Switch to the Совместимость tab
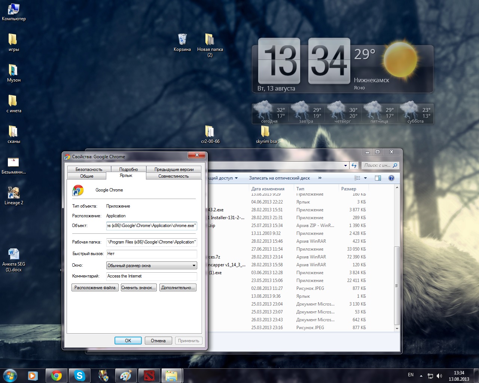Viewport: 479px width, 383px height. pyautogui.click(x=173, y=176)
